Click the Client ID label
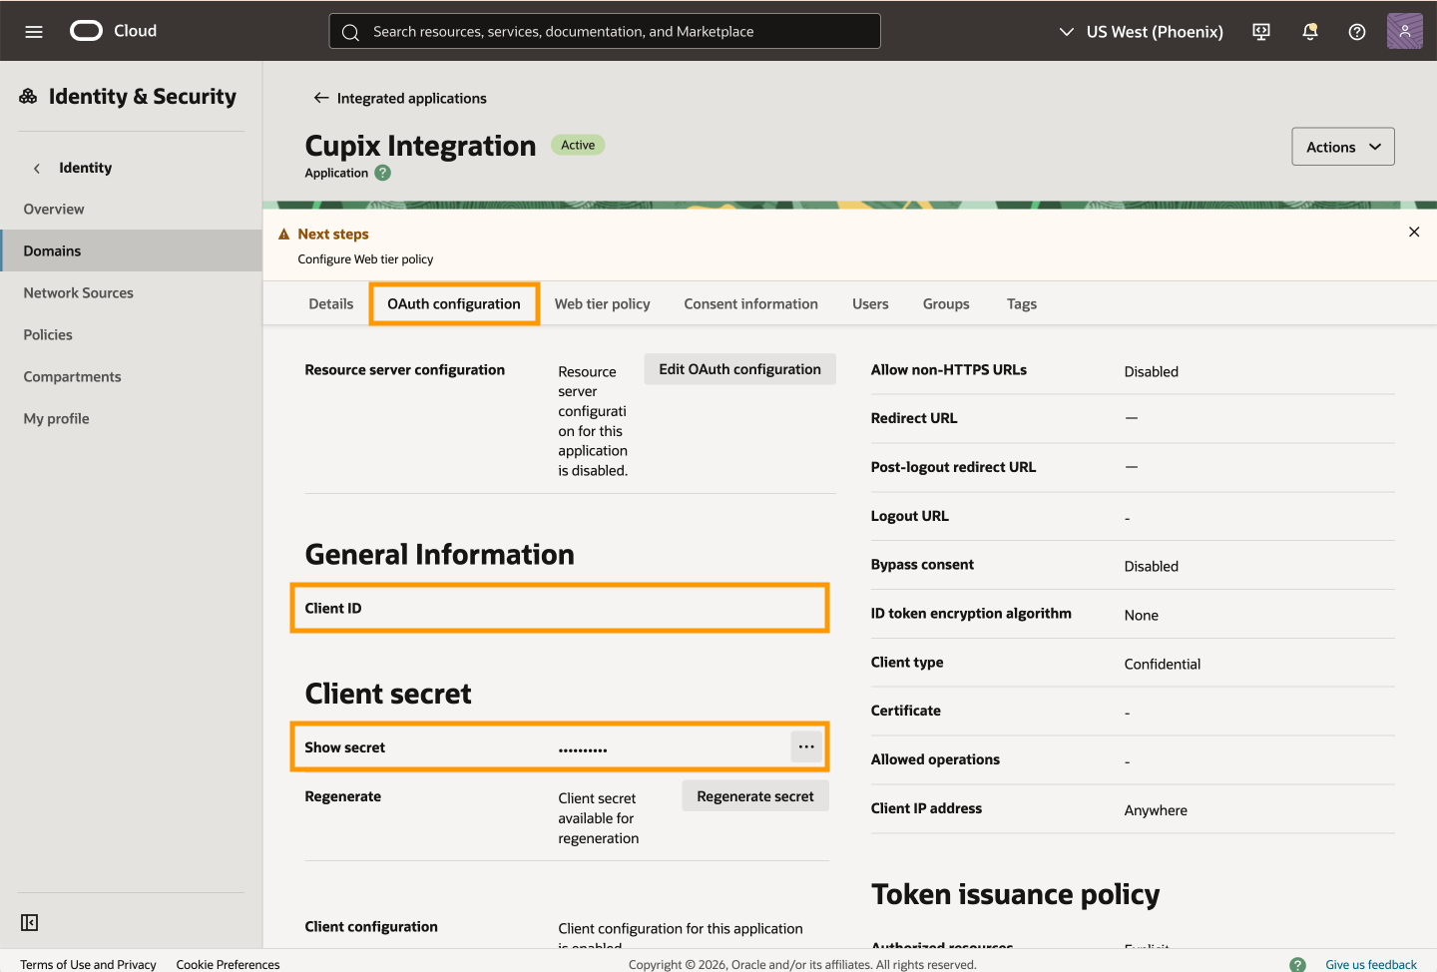 coord(333,608)
